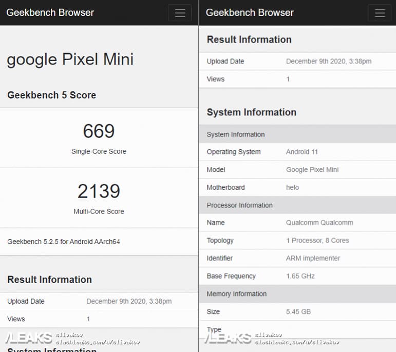Click the 1 Processor, 8 Cores topology value
The height and width of the screenshot is (352, 396).
click(317, 240)
